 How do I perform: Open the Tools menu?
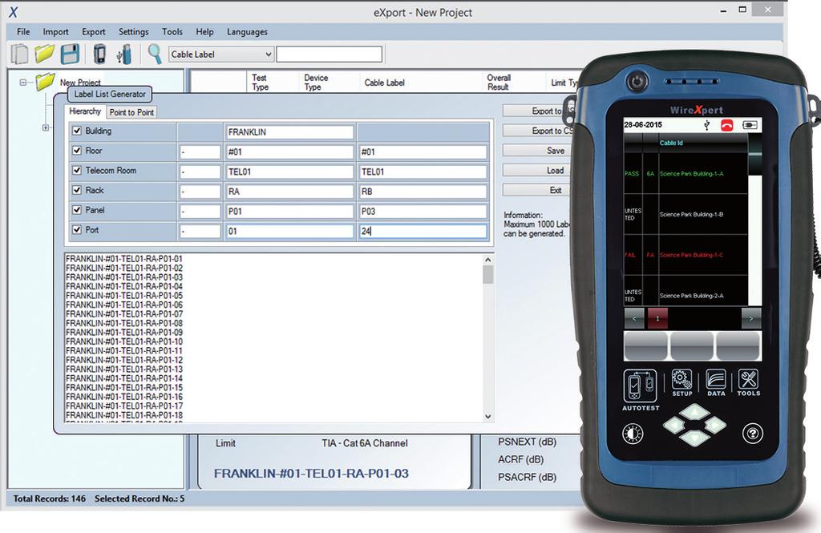click(172, 31)
